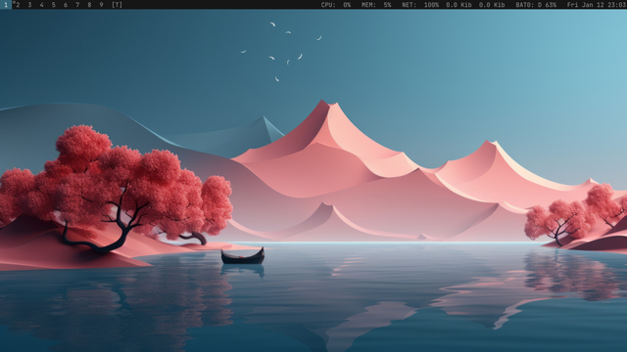The height and width of the screenshot is (352, 627).
Task: Switch to workspace 2 tag
Action: (18, 5)
